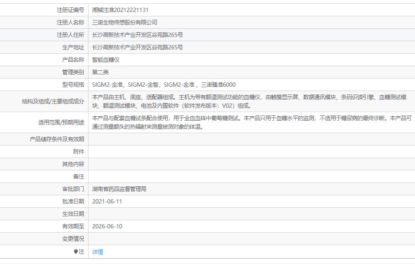Click the 产品储存条件及有效期 label
Image resolution: width=415 pixels, height=264 pixels.
coord(57,139)
